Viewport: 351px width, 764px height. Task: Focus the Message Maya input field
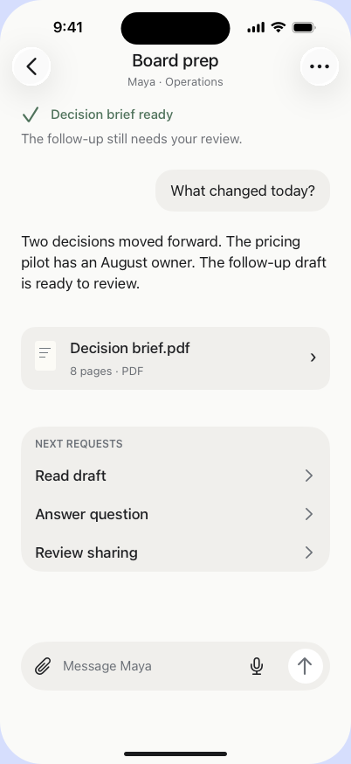point(151,666)
